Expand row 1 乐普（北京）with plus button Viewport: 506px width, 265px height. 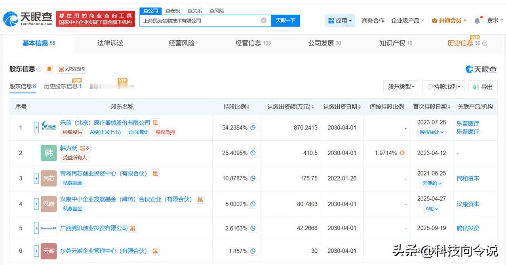[x=36, y=128]
